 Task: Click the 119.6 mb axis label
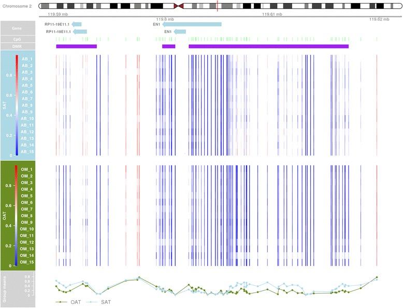tap(165, 19)
